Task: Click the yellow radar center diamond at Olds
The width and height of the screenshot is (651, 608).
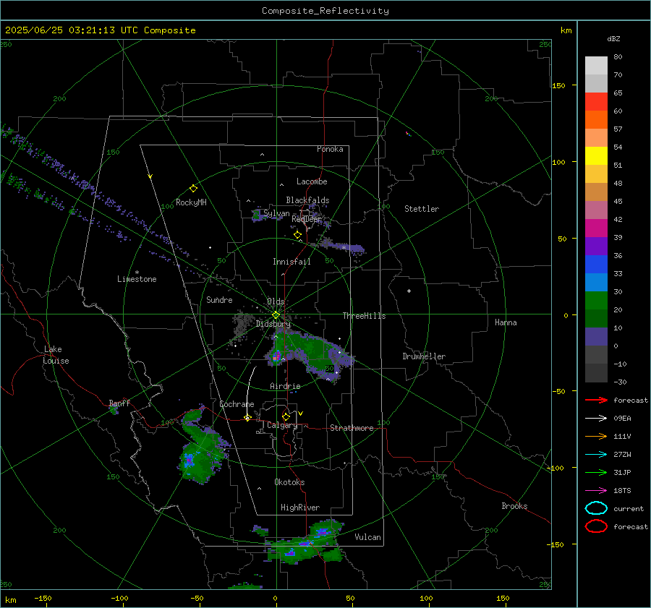Action: click(x=276, y=315)
